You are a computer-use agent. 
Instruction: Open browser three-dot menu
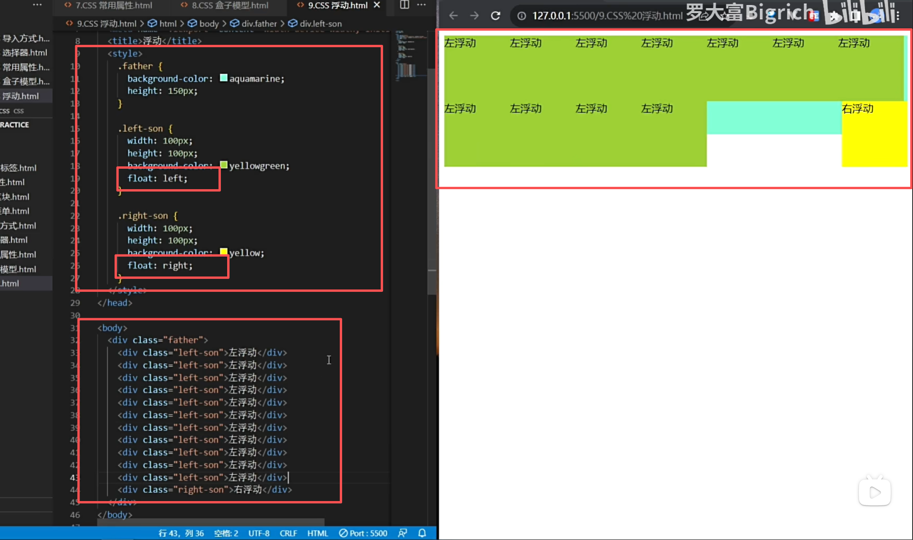click(x=898, y=16)
